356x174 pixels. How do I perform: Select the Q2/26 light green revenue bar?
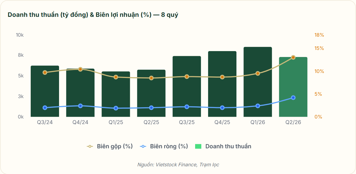point(293,87)
